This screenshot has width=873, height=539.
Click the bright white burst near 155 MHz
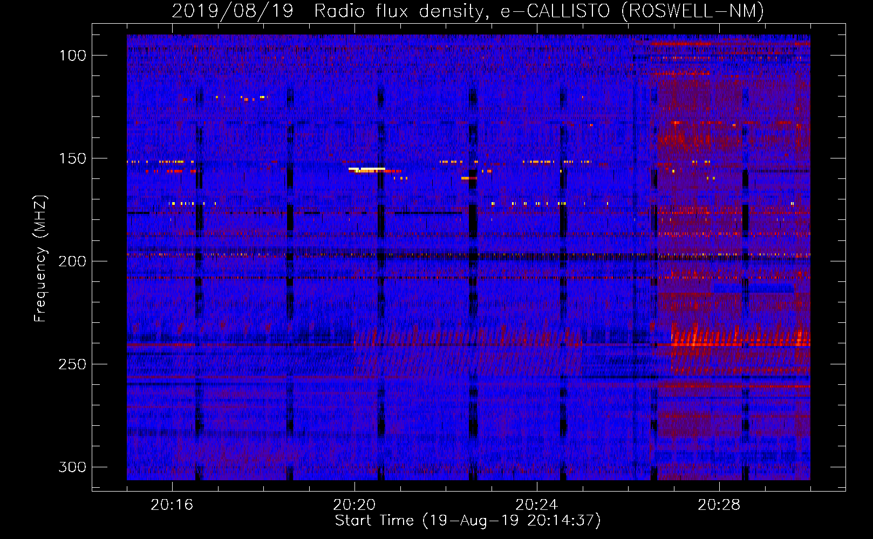point(367,169)
